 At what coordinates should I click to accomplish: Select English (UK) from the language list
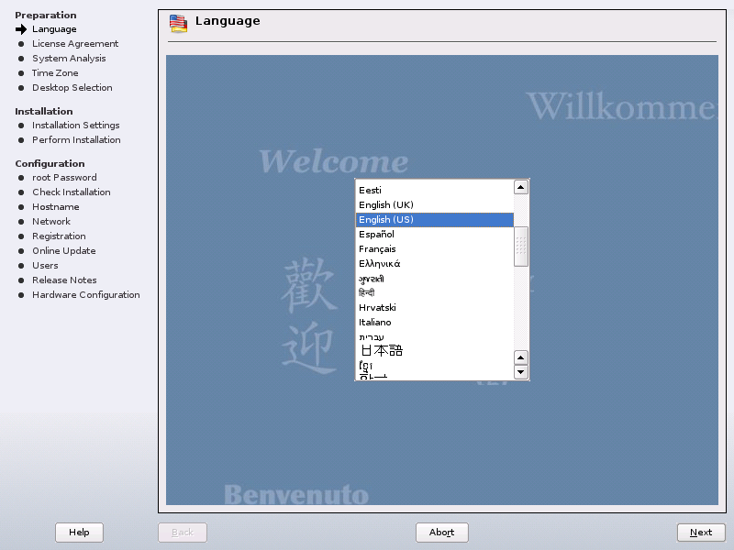point(434,204)
